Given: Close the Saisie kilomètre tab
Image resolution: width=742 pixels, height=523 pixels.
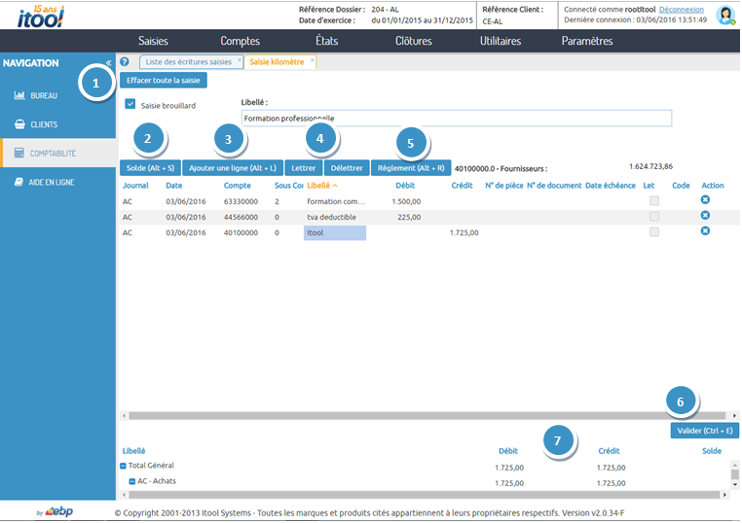Looking at the screenshot, I should tap(312, 60).
